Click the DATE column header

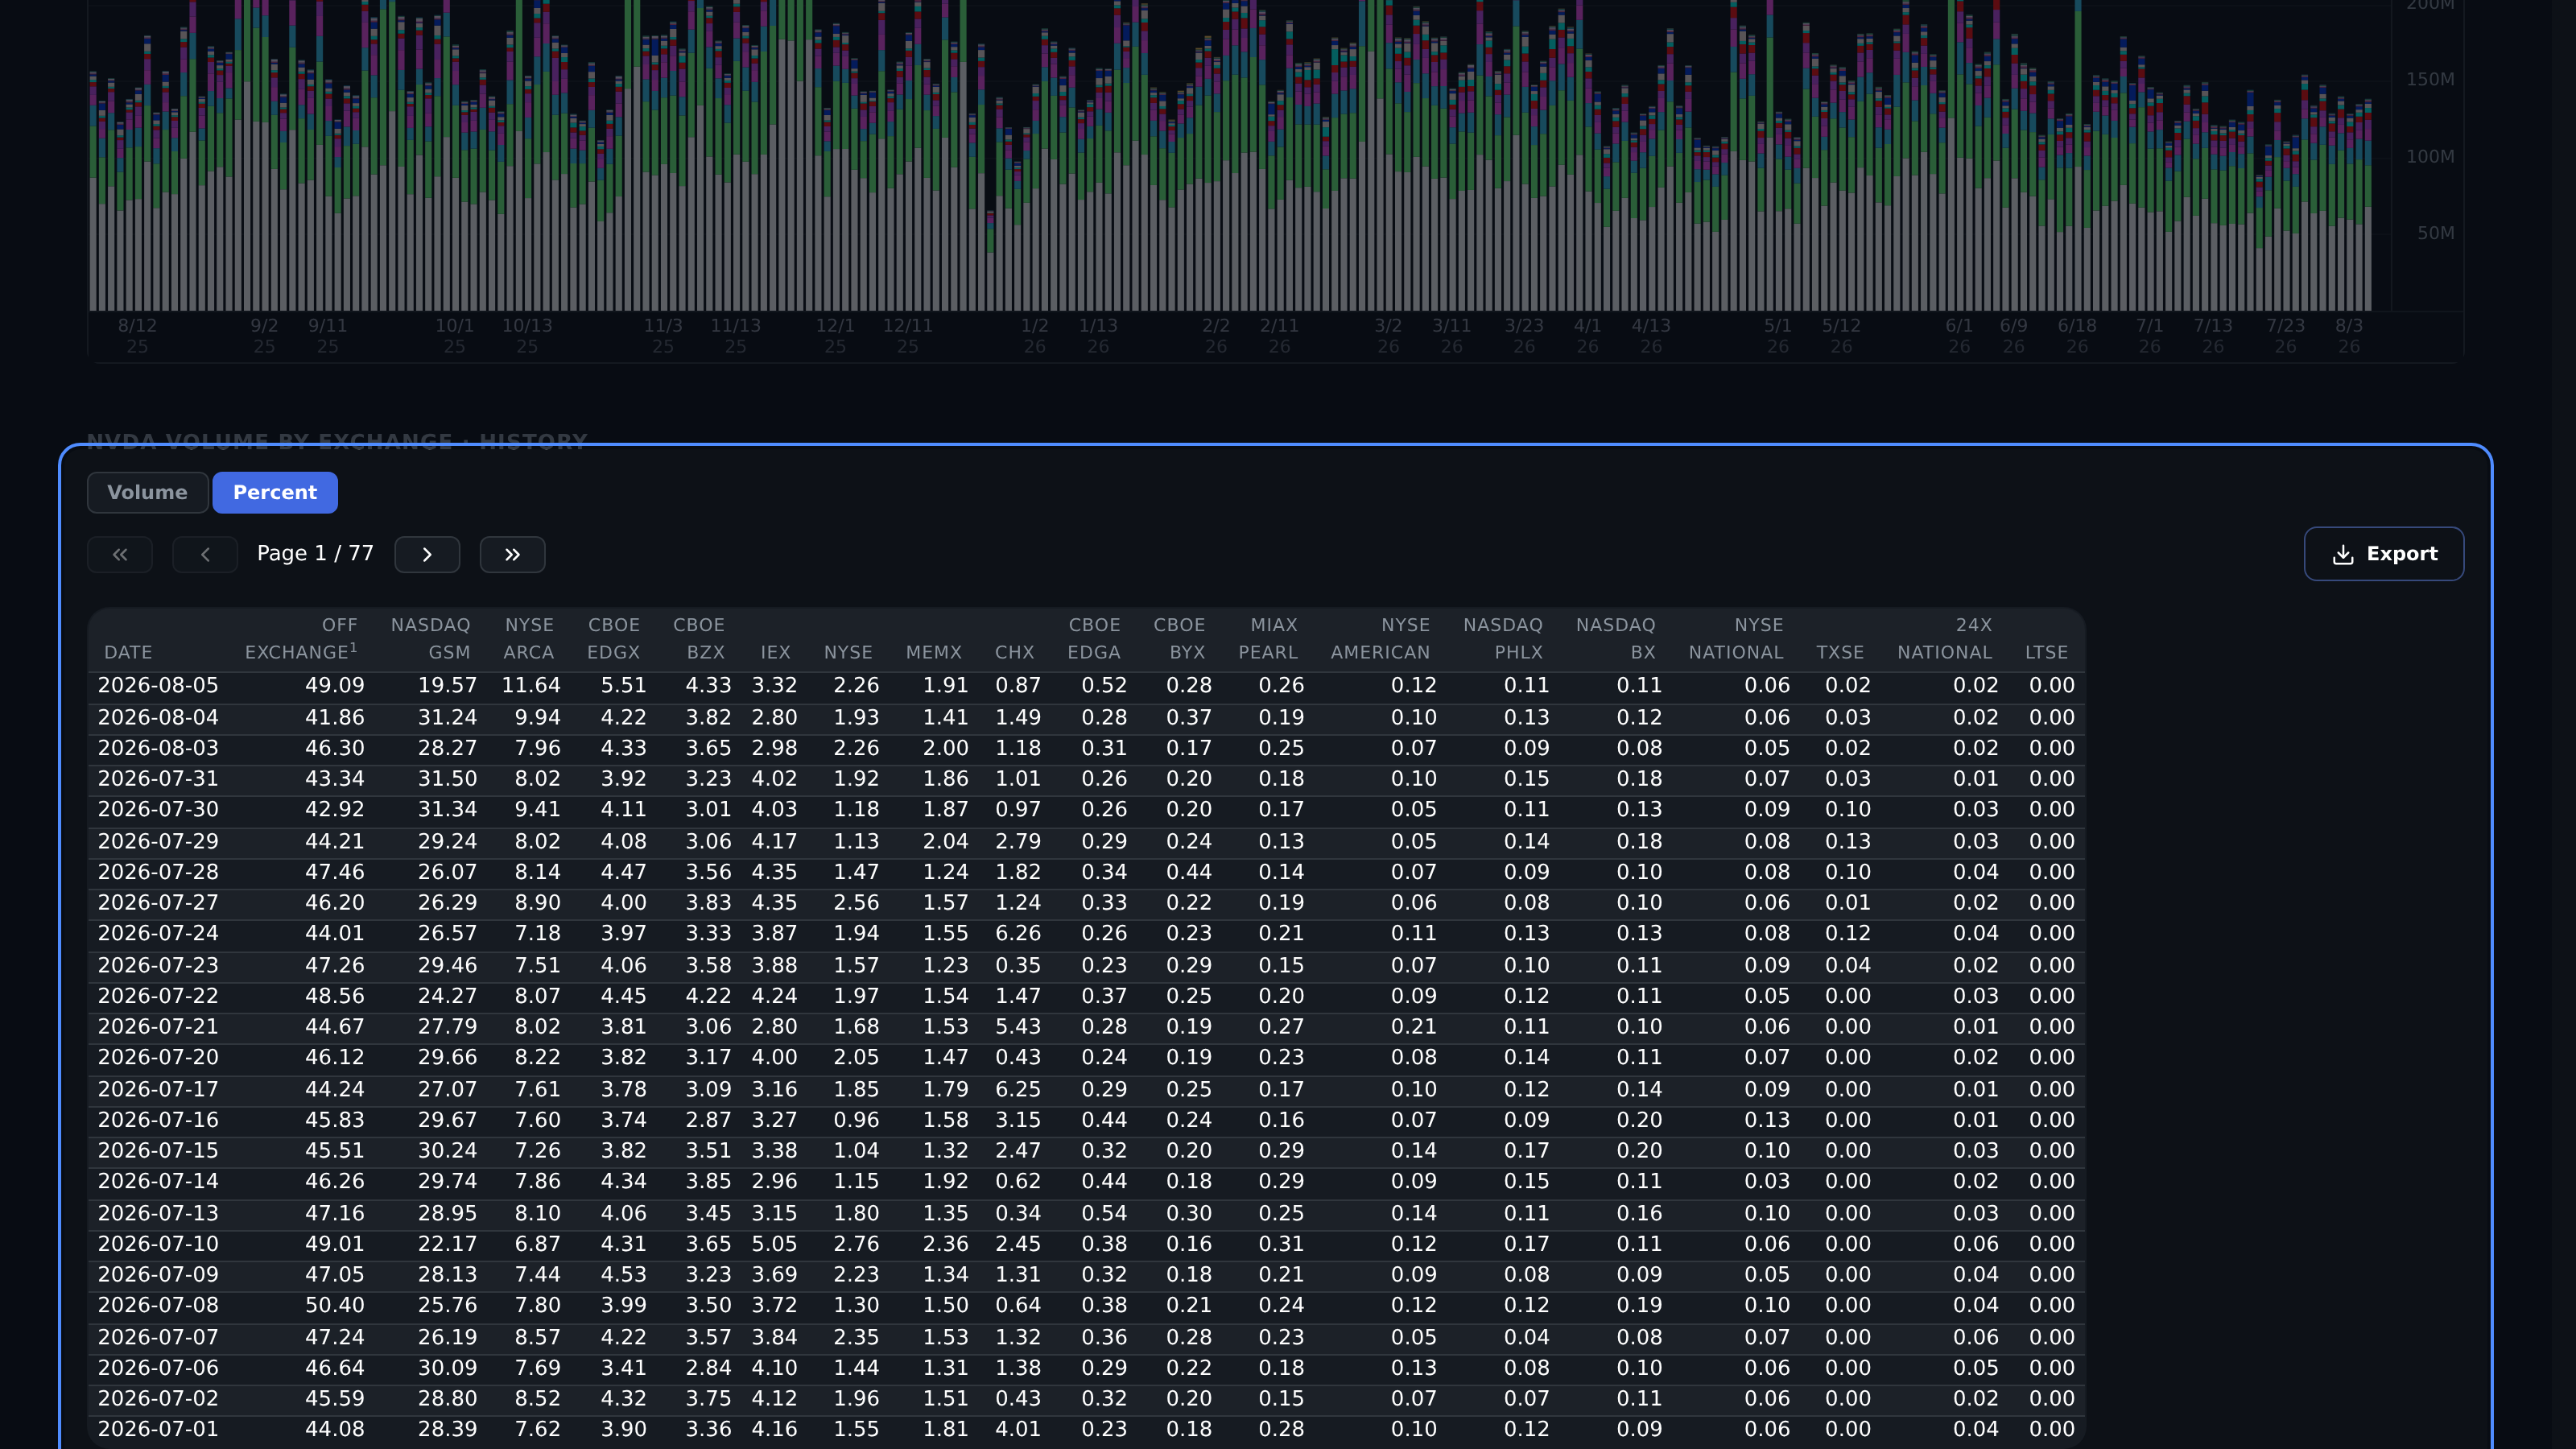tap(128, 652)
